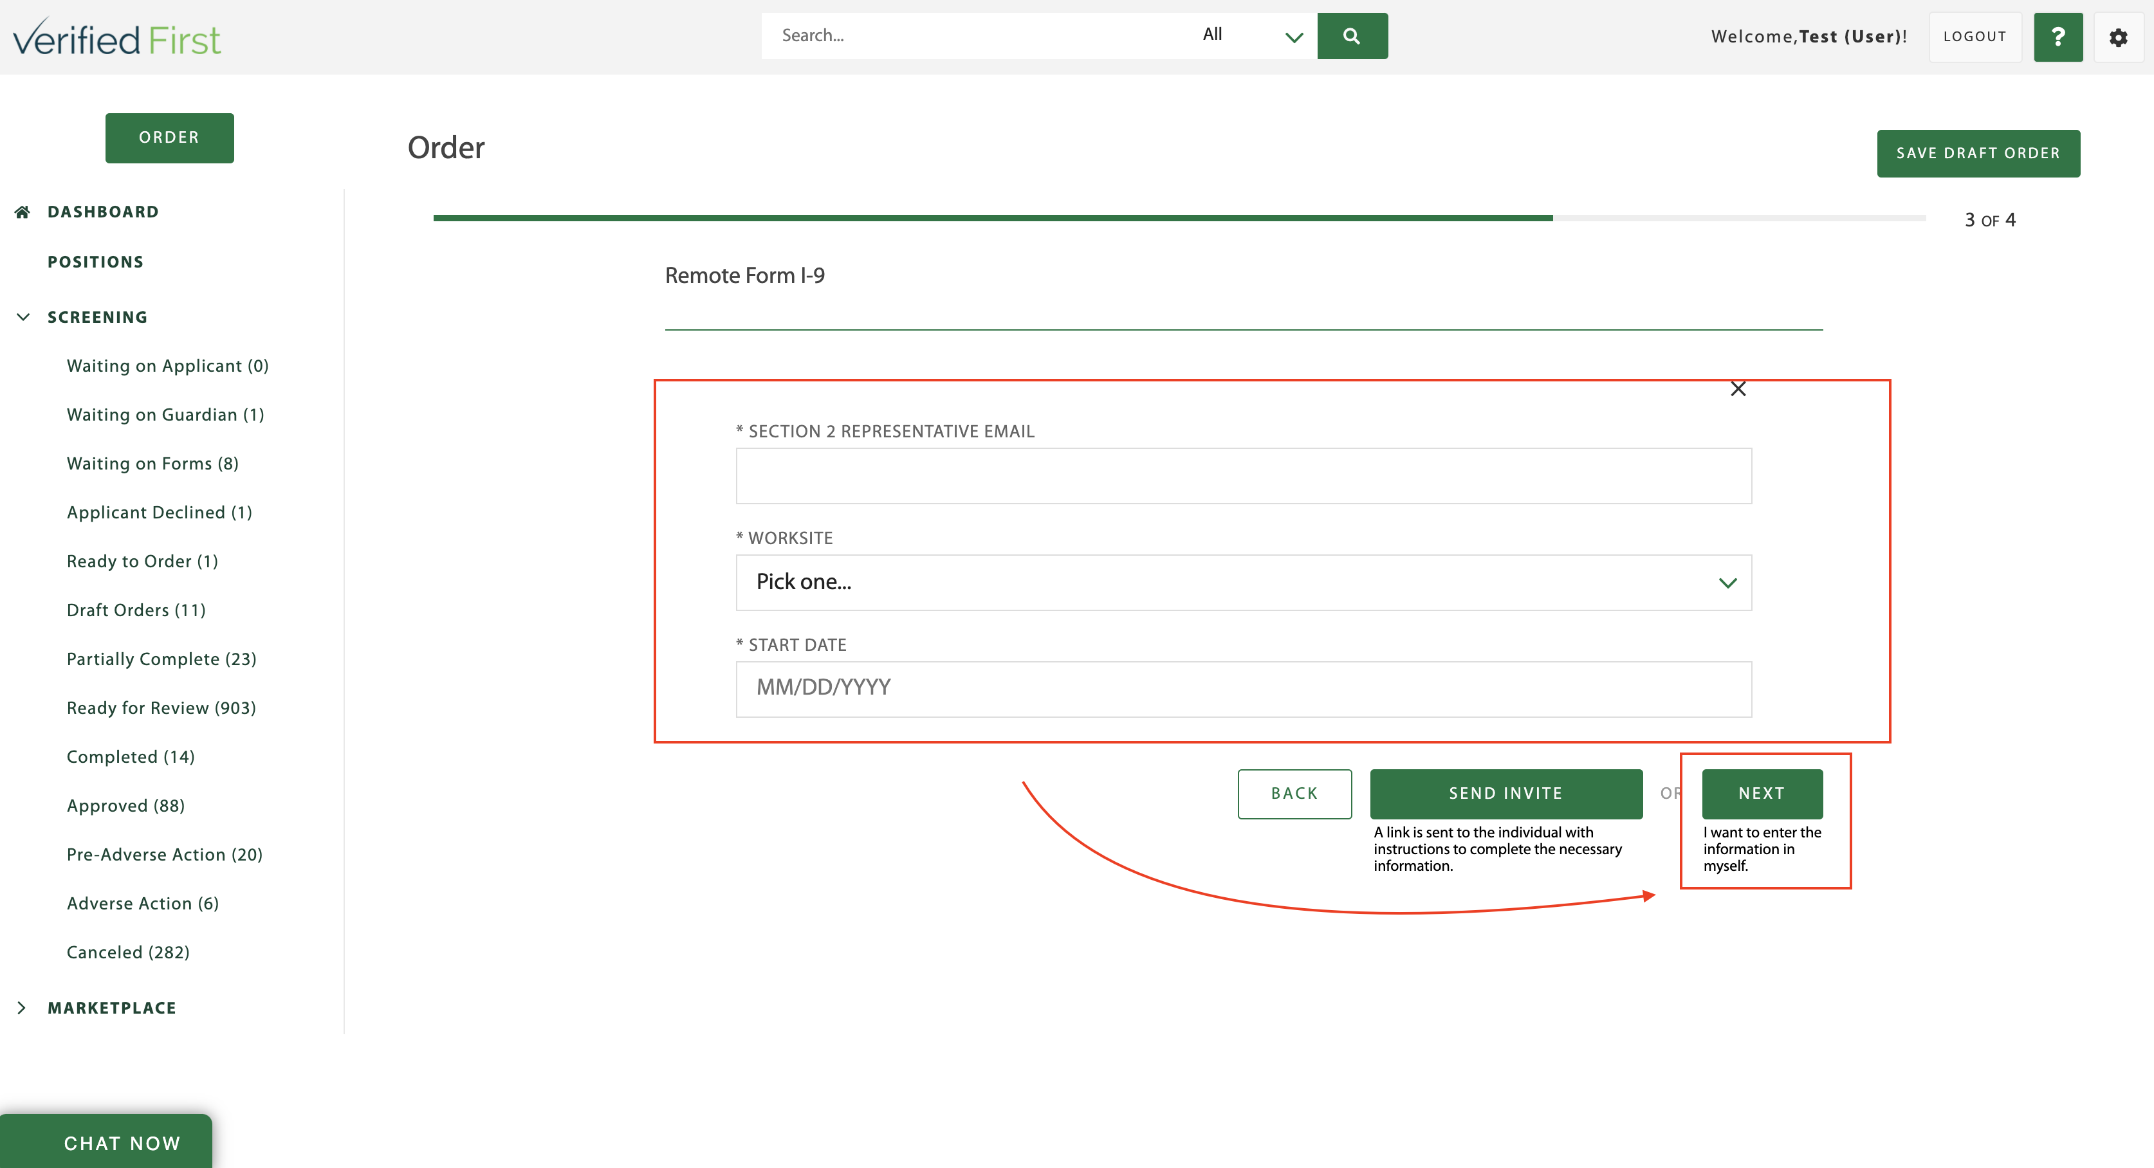
Task: Expand the Marketplace section
Action: click(x=22, y=1007)
